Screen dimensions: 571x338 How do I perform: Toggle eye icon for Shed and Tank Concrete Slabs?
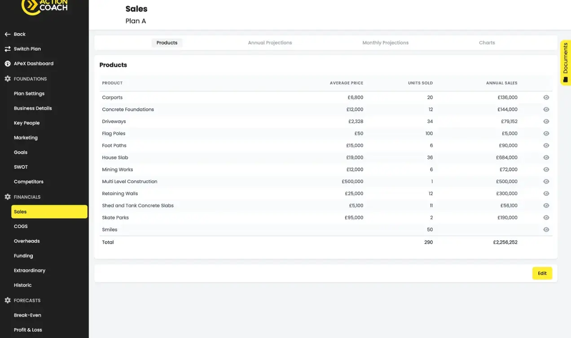point(546,206)
